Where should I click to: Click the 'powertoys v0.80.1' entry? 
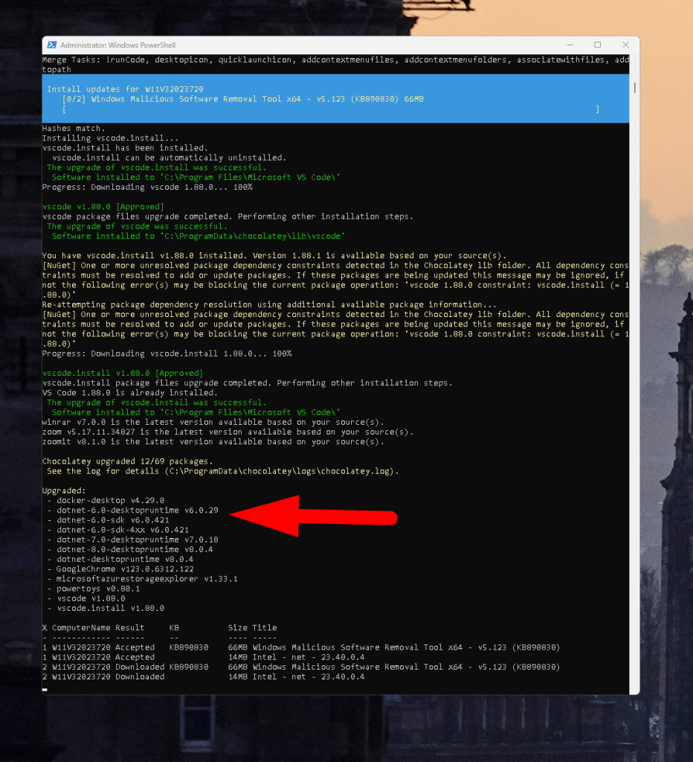(98, 589)
